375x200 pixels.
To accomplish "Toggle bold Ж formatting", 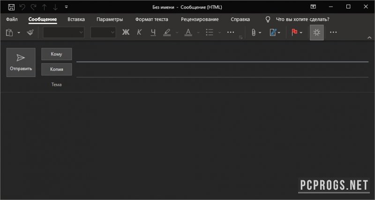I will tap(126, 32).
